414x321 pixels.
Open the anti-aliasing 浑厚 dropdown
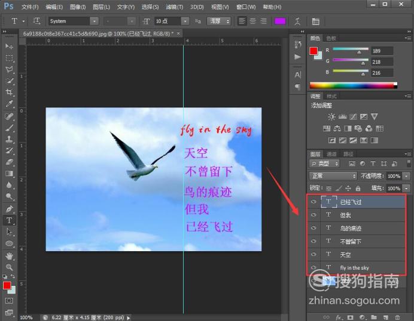click(x=219, y=21)
